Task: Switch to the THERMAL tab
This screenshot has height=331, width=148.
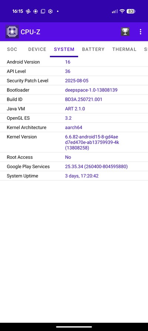Action: 124,49
